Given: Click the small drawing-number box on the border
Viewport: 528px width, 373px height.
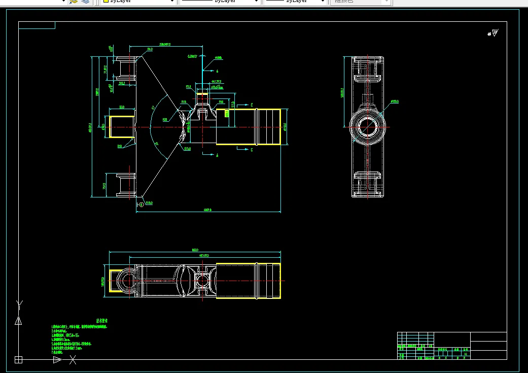Looking at the screenshot, I should click(37, 25).
